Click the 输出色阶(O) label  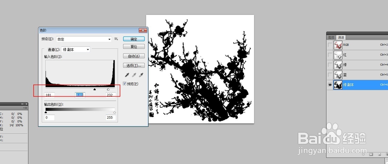coord(53,104)
